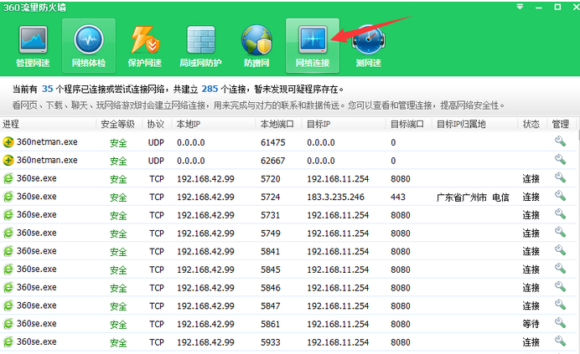This screenshot has width=580, height=354.
Task: Sort by 协议 column header
Action: click(x=157, y=124)
